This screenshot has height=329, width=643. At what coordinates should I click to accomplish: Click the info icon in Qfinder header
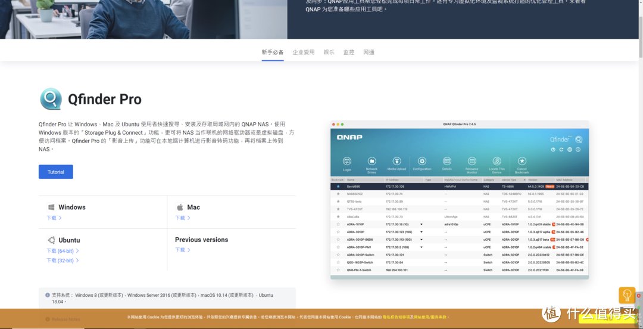tap(578, 150)
